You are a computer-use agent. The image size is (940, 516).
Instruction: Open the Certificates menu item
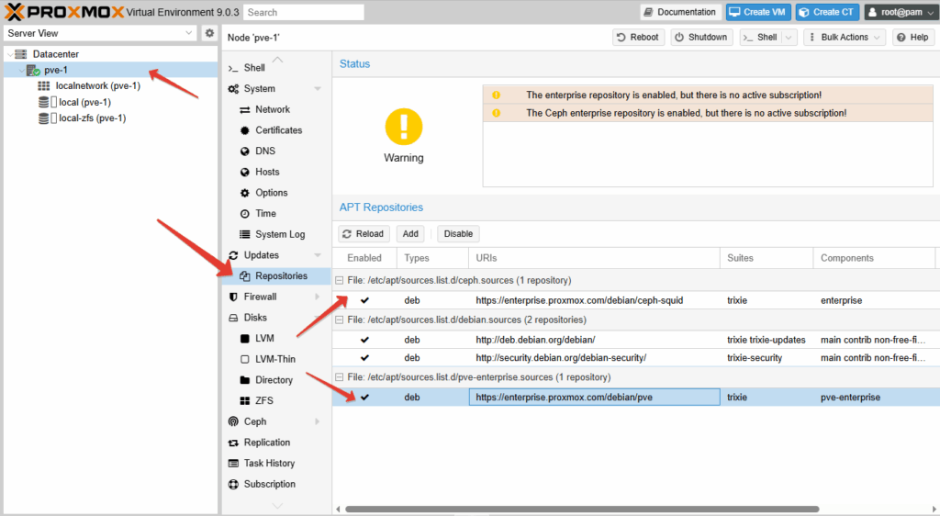(x=276, y=130)
